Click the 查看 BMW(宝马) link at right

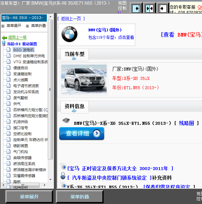coord(181,35)
